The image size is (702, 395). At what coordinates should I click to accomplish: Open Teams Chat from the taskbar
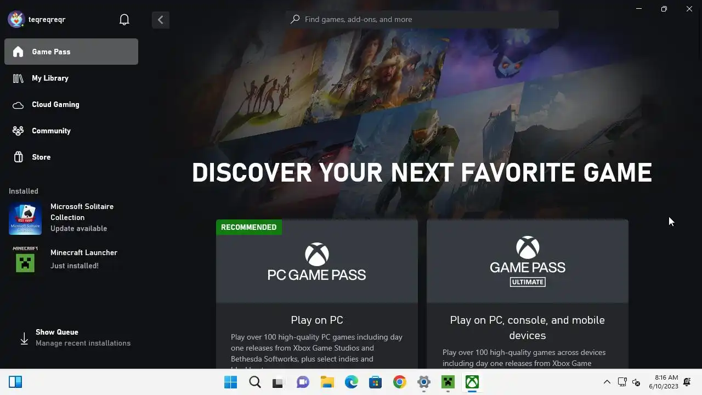coord(303,382)
